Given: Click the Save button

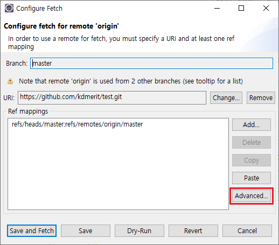Looking at the screenshot, I should point(86,230).
